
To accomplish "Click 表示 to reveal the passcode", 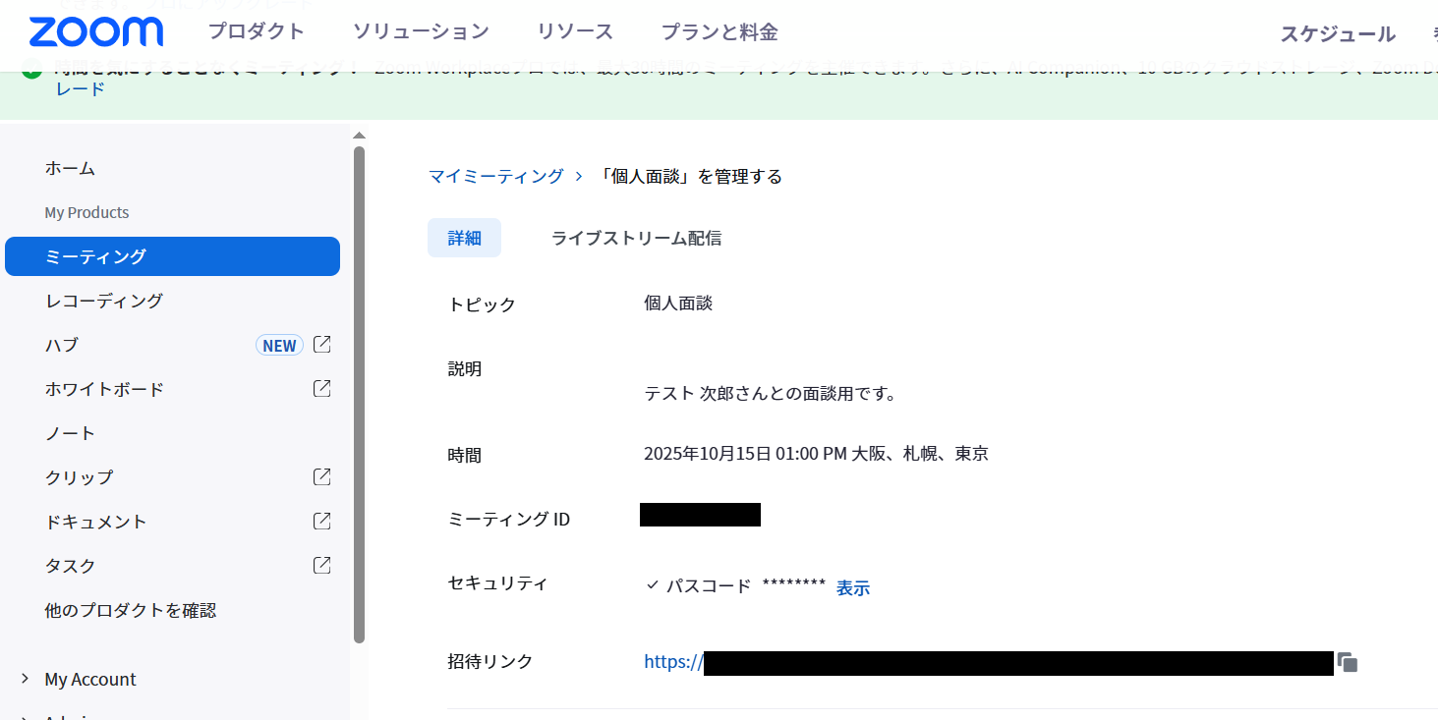I will (853, 587).
